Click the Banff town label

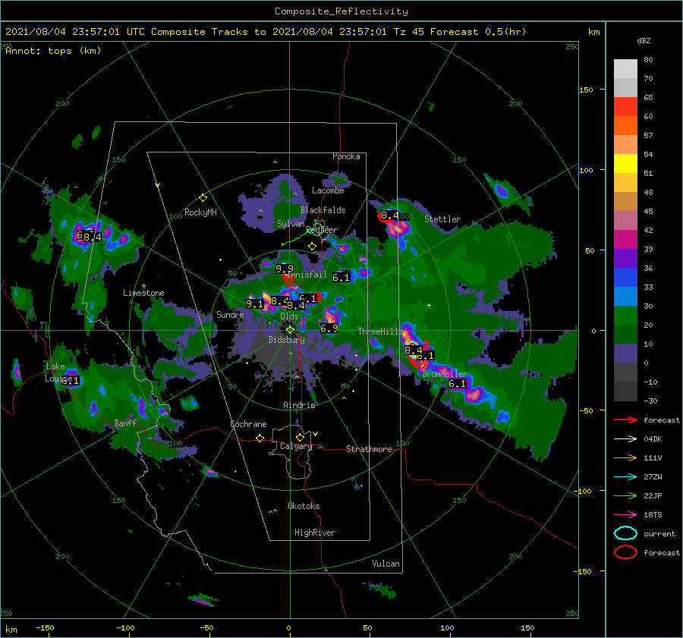[x=125, y=423]
